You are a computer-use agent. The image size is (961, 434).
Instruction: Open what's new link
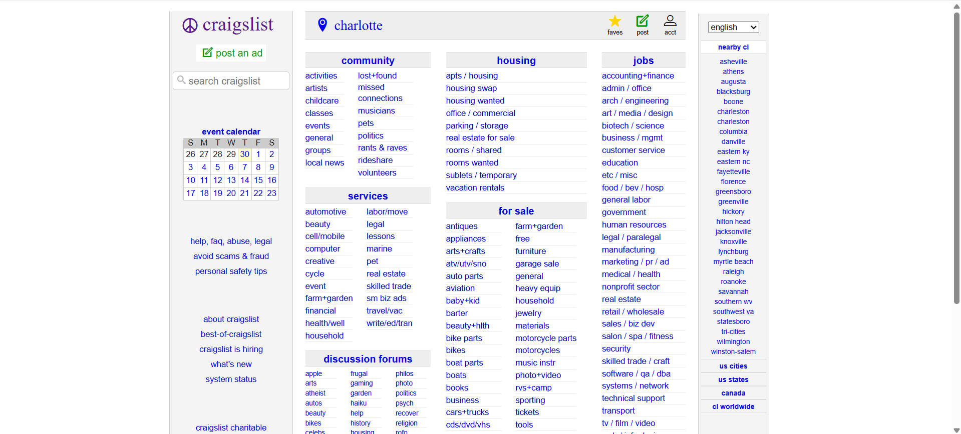(x=231, y=364)
